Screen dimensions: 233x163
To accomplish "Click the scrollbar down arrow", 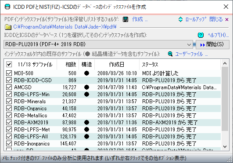I will [x=225, y=146].
